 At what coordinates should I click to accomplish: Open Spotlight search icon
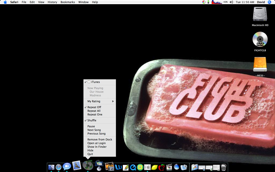coord(269,2)
